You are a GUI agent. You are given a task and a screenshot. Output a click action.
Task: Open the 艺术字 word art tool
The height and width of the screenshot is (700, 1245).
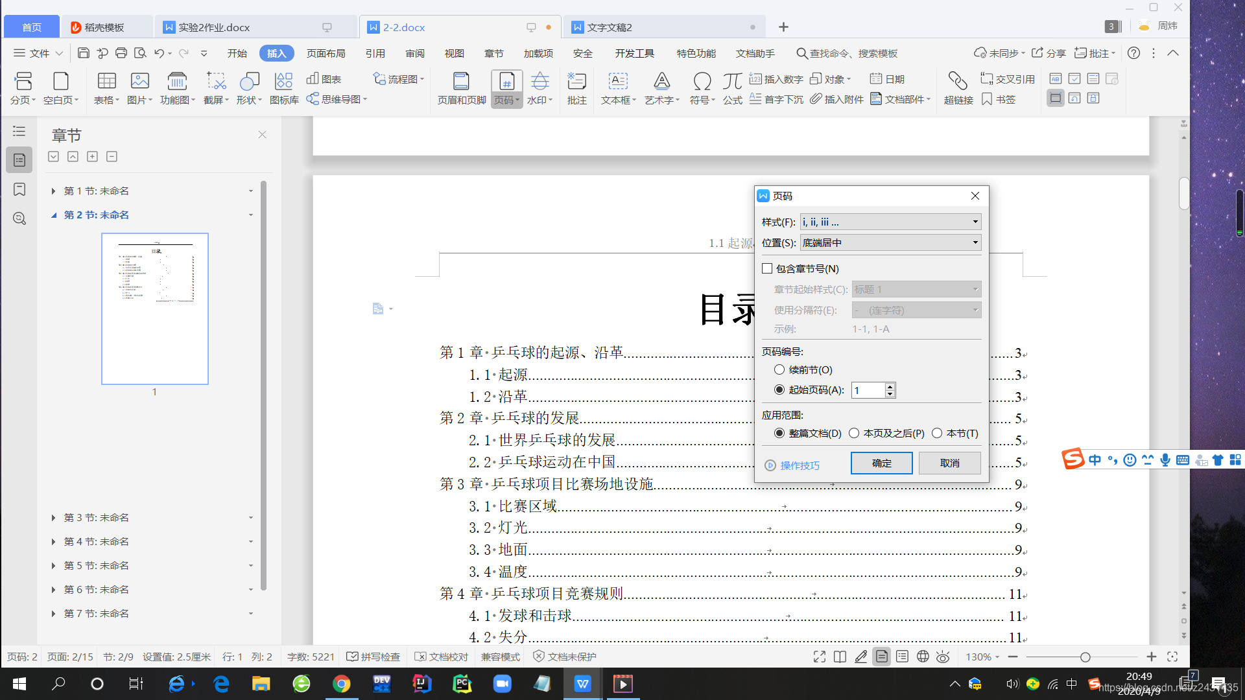(661, 88)
